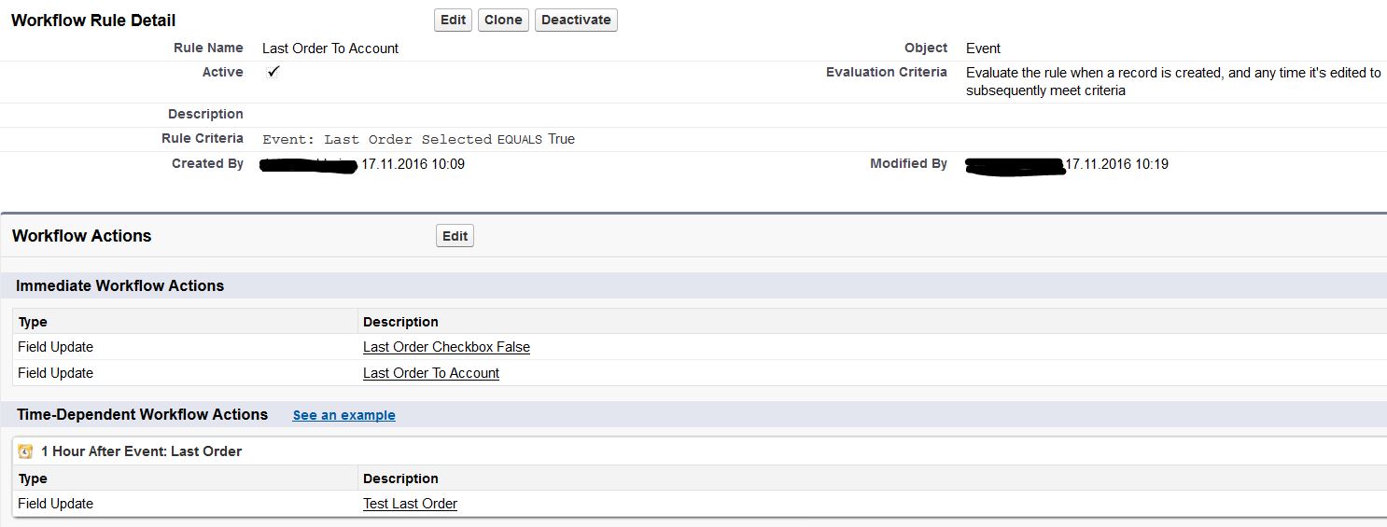Click the time trigger clock icon
The width and height of the screenshot is (1387, 527).
(x=25, y=451)
